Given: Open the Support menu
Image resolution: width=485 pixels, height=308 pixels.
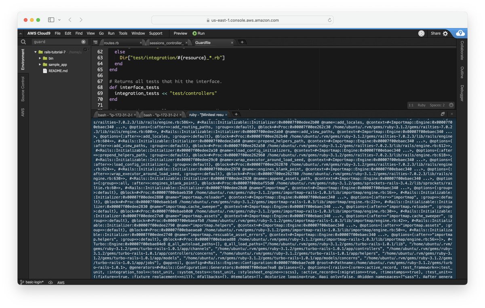Looking at the screenshot, I should pyautogui.click(x=156, y=34).
